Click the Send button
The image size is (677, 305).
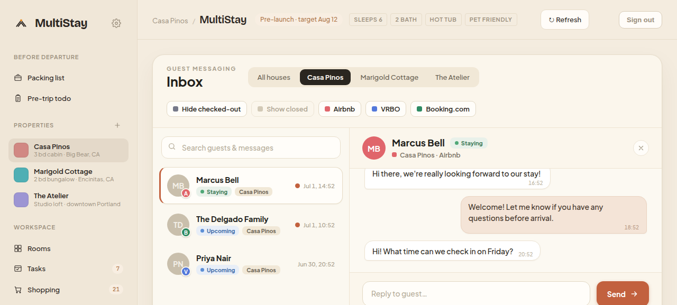tap(623, 294)
